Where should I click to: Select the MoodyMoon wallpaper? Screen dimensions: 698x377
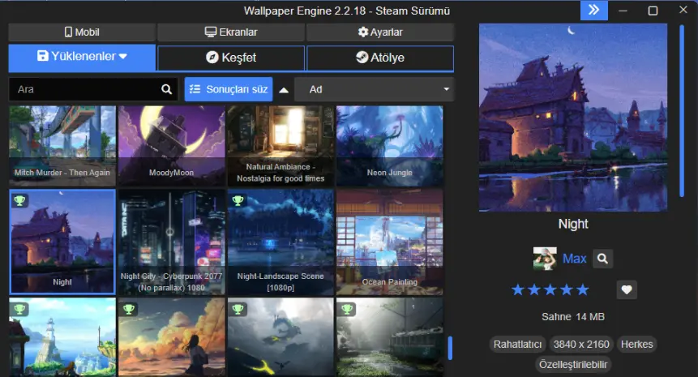click(171, 146)
